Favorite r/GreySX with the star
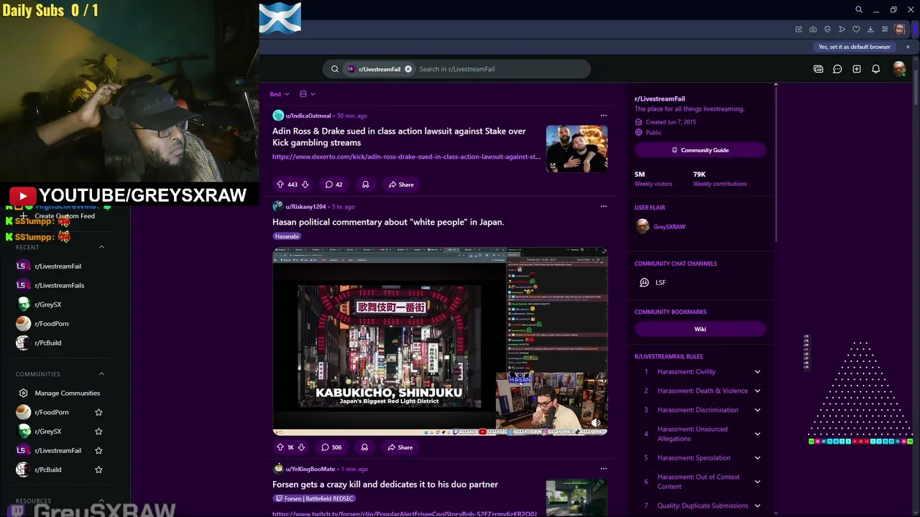 [x=98, y=432]
